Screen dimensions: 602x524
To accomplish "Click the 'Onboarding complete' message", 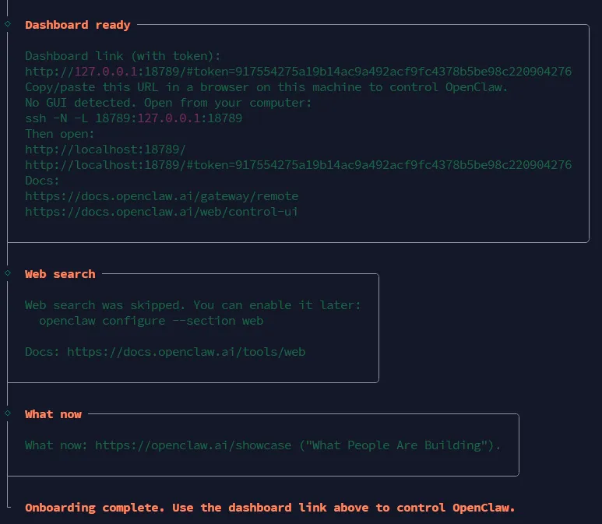I will point(270,508).
